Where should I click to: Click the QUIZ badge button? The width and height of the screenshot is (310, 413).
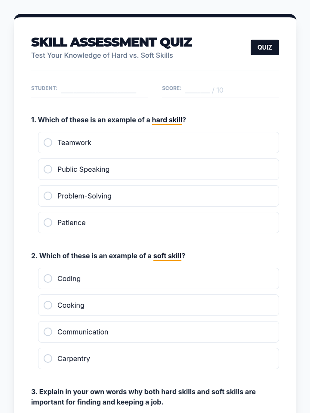265,47
